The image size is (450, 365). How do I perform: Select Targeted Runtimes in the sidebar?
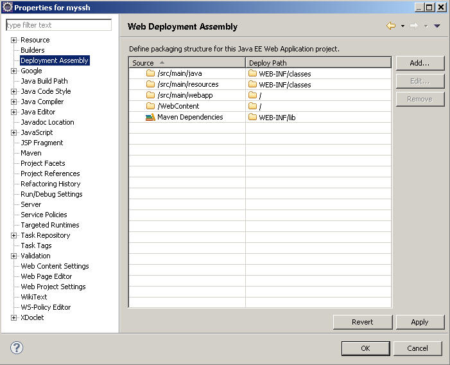49,225
